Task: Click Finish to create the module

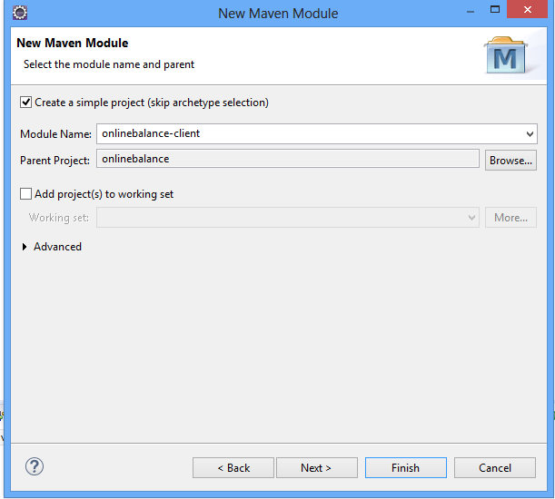Action: click(x=406, y=468)
